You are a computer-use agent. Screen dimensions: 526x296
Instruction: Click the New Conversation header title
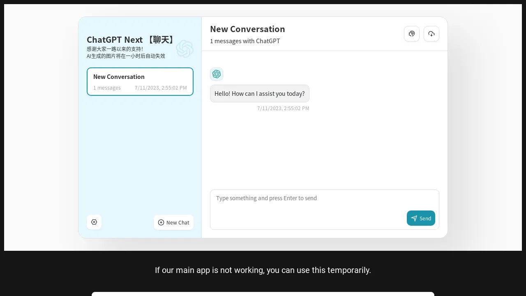[247, 29]
